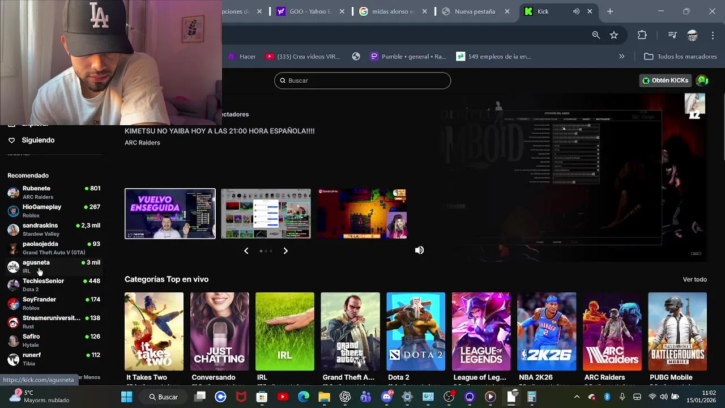The width and height of the screenshot is (725, 408).
Task: Open the Windows Start button
Action: 126,397
